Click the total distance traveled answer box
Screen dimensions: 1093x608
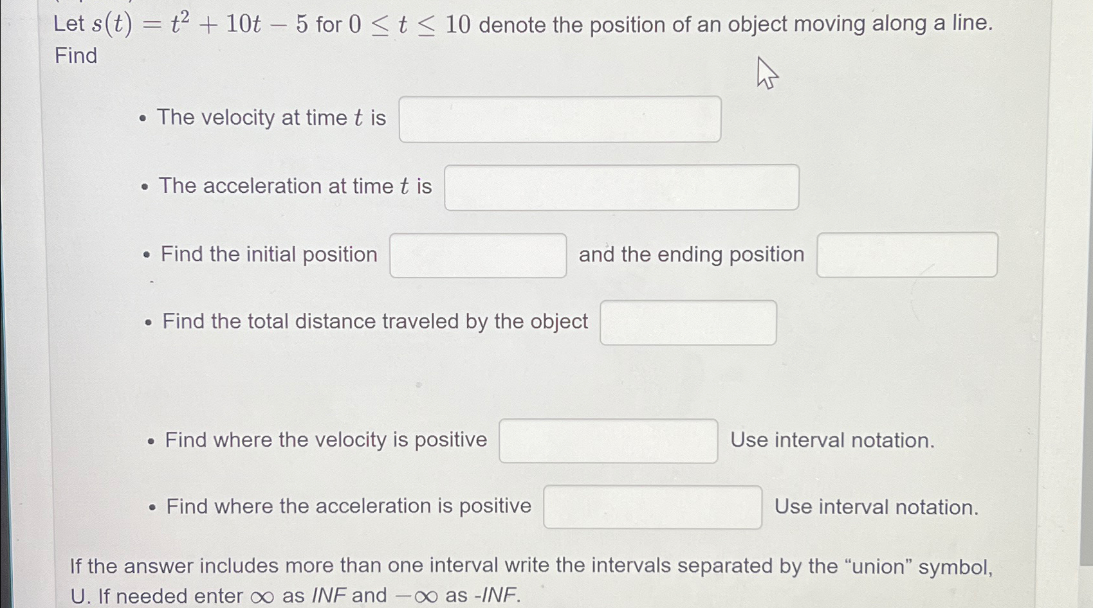point(688,323)
